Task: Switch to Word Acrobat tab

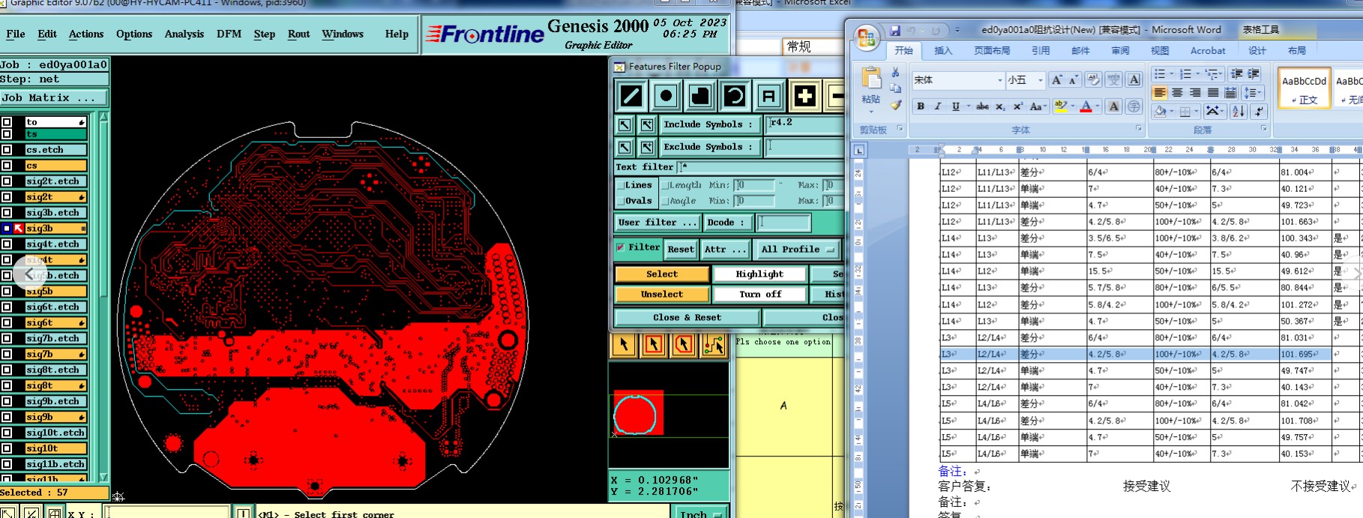Action: pyautogui.click(x=1208, y=51)
